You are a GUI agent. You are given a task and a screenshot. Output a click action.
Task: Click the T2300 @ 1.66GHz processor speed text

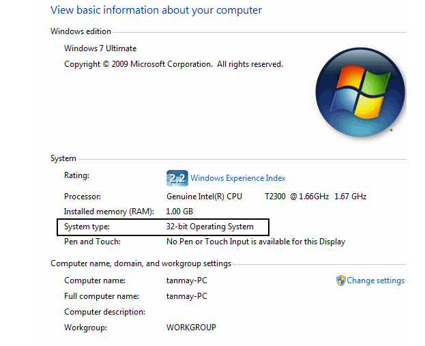pyautogui.click(x=297, y=197)
